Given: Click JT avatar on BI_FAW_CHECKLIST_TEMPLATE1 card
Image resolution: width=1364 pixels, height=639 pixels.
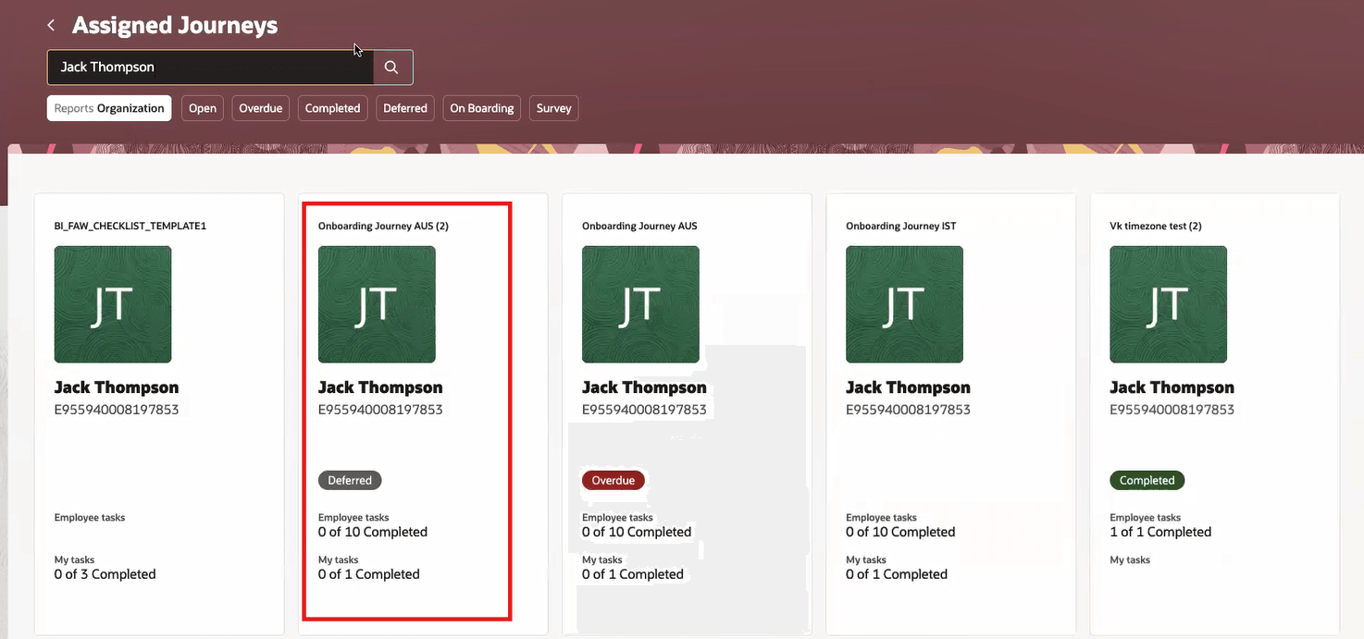Looking at the screenshot, I should [x=113, y=304].
